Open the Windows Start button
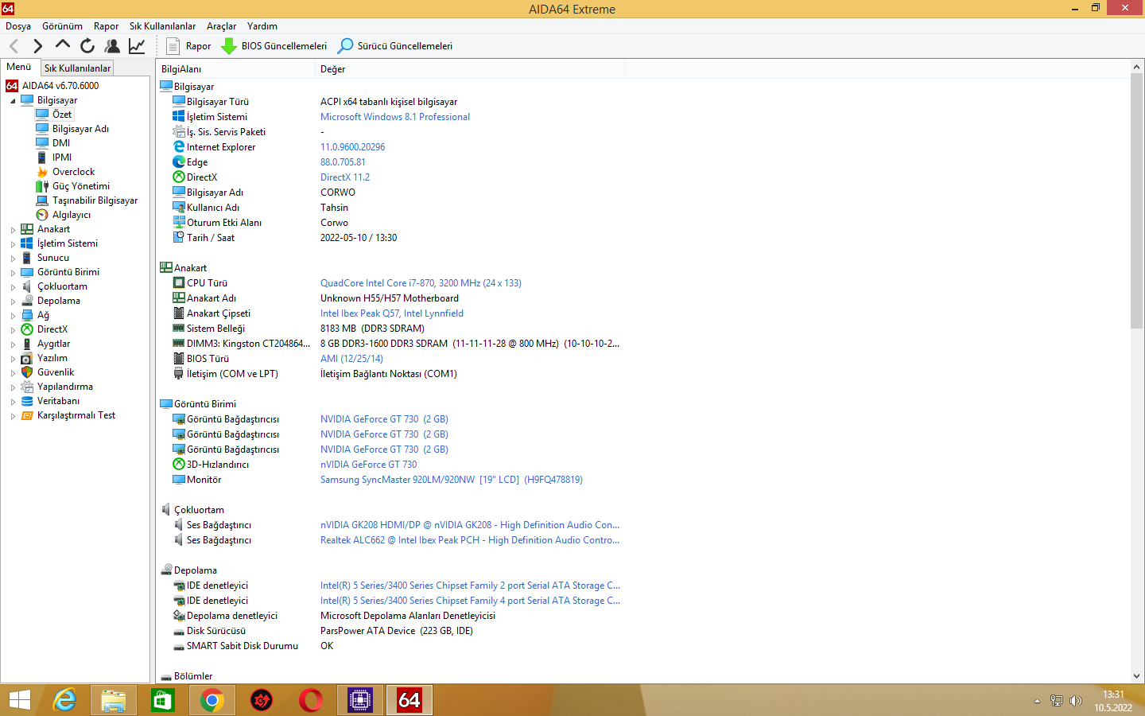The image size is (1145, 716). click(x=19, y=700)
